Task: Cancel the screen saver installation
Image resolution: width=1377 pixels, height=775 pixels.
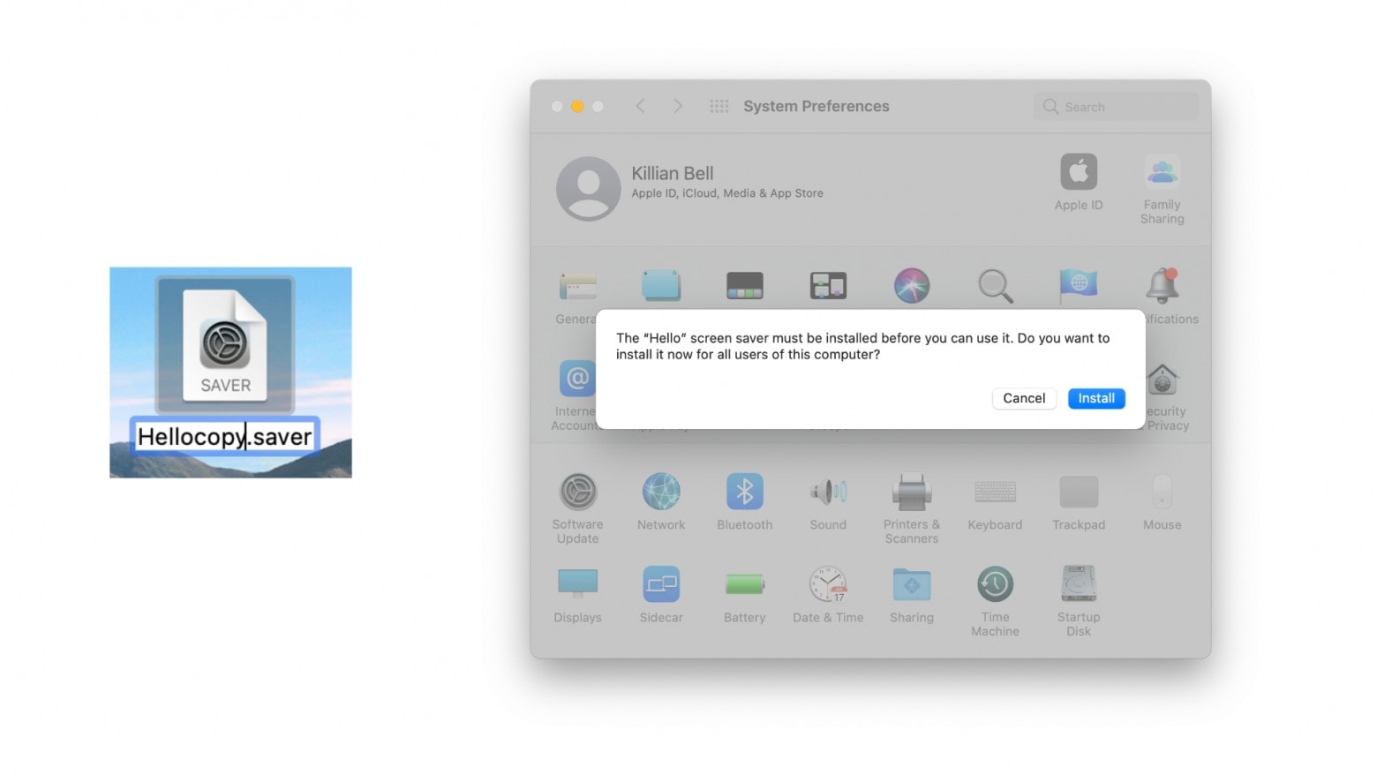Action: 1023,398
